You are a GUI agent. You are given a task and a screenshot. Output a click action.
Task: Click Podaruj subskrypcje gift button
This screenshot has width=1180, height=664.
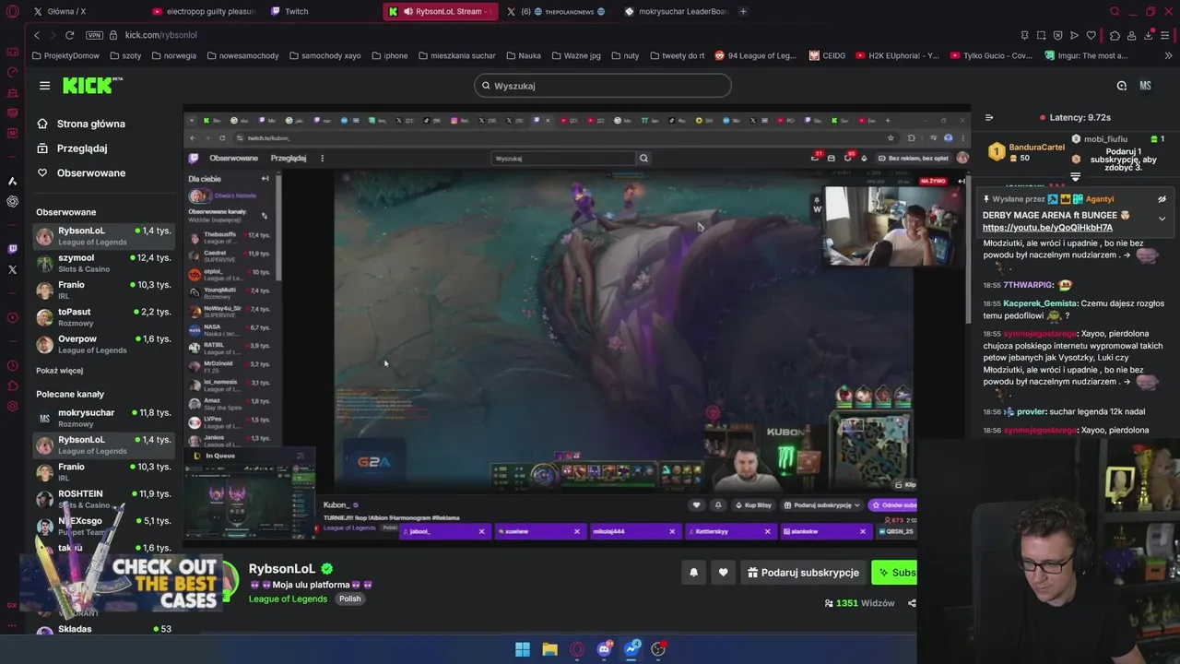pos(802,573)
